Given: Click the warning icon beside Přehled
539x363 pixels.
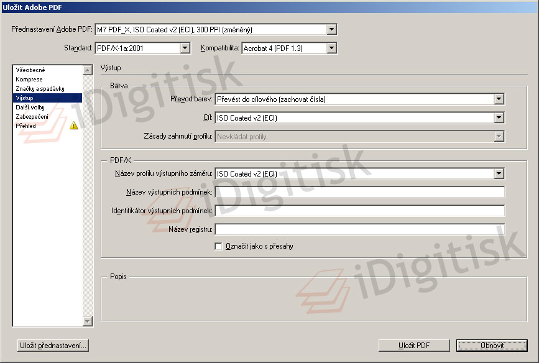Looking at the screenshot, I should [73, 126].
